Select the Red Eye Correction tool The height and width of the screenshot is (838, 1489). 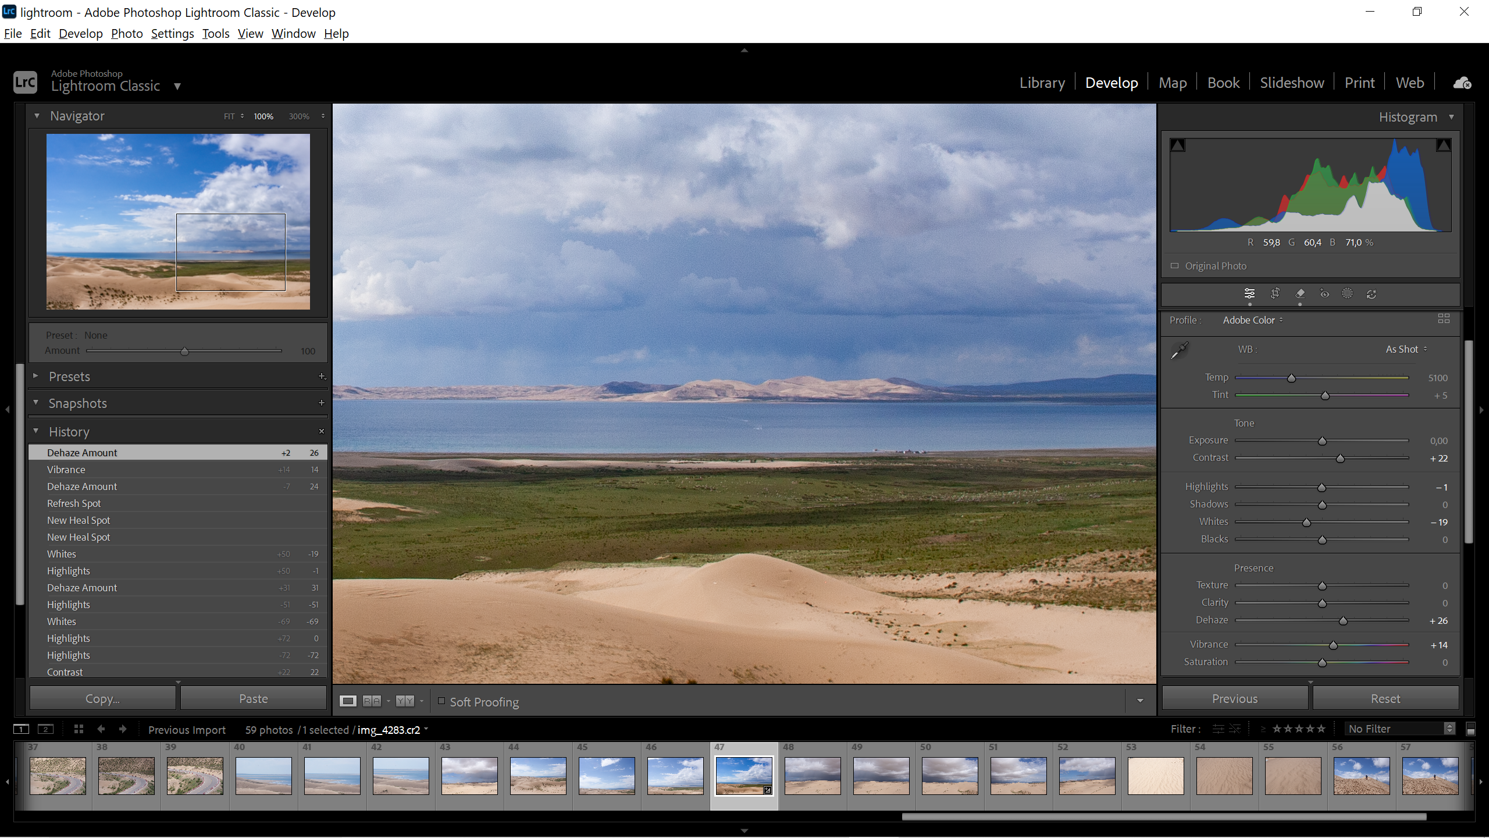pos(1324,293)
